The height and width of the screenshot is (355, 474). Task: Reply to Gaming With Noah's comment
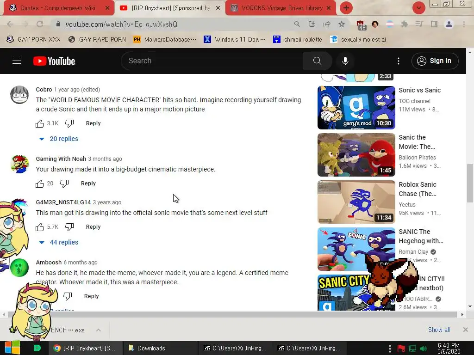tap(88, 184)
